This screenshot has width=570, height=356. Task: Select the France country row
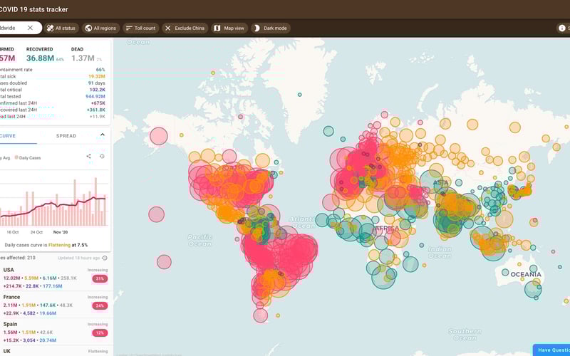tap(56, 305)
